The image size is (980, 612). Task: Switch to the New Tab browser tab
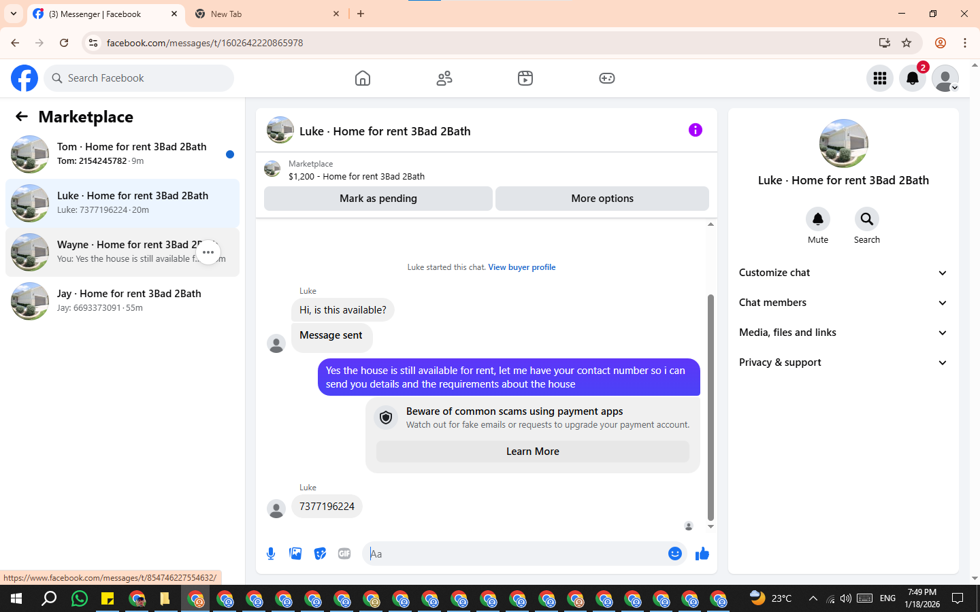[x=267, y=14]
